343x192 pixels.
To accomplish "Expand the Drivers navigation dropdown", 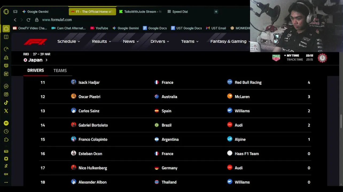I will [x=160, y=41].
